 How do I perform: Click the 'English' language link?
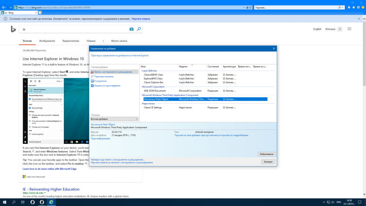317,29
